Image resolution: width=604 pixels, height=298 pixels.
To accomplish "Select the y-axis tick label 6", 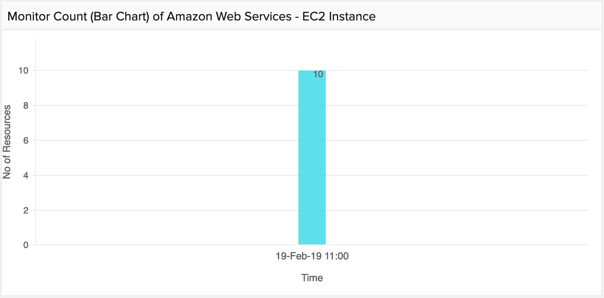I will [x=26, y=140].
